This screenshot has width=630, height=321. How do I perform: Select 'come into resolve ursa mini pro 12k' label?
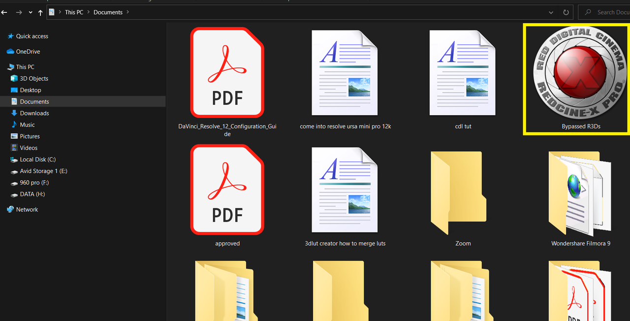tap(346, 127)
